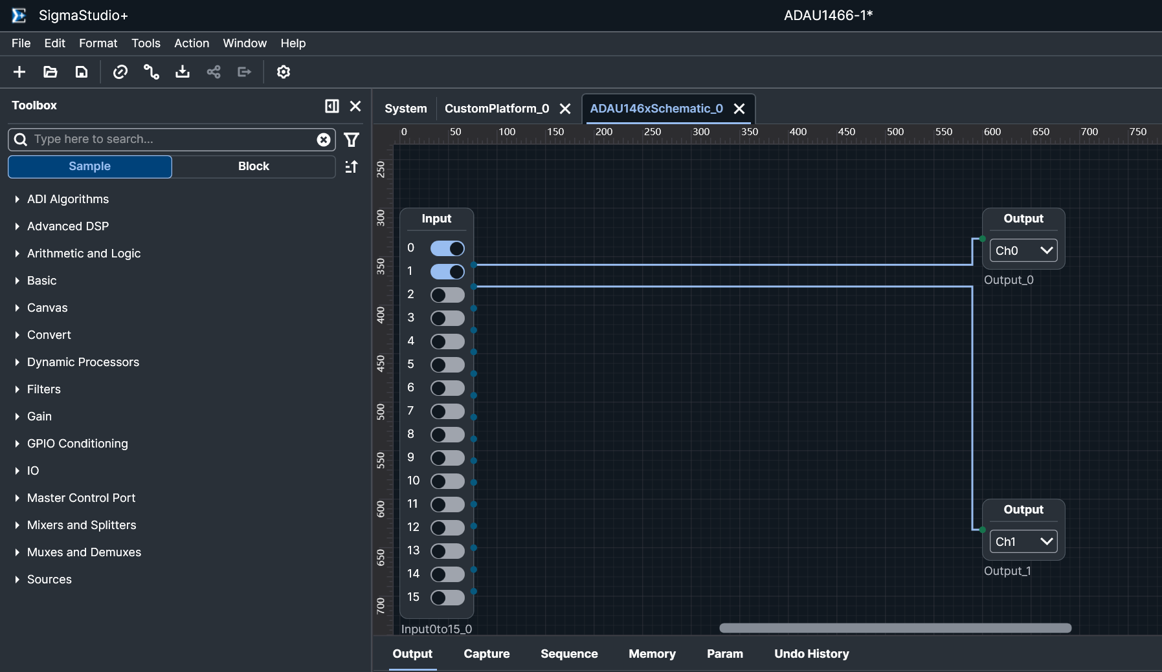This screenshot has width=1162, height=672.
Task: Open the settings gear in the toolbar
Action: pos(284,72)
